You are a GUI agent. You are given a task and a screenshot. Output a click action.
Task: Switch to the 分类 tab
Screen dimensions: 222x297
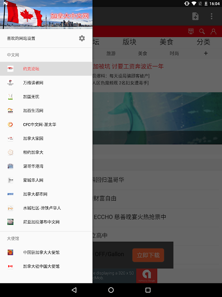[203, 42]
